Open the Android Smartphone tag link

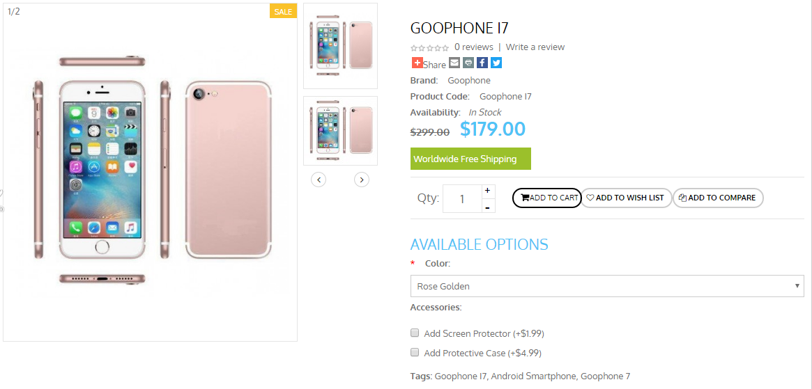tap(533, 376)
